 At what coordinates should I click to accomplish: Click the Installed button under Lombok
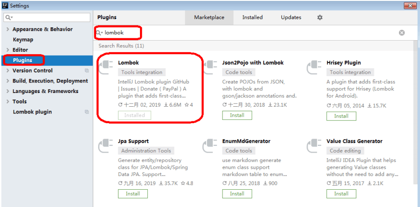(135, 115)
